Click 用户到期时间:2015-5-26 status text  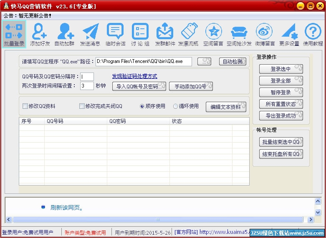143,233
